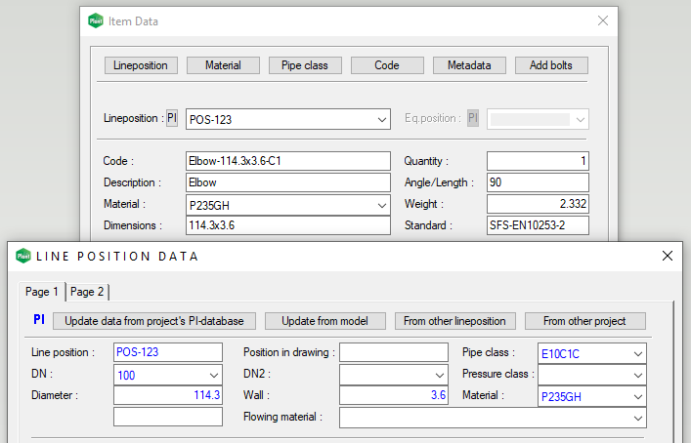The height and width of the screenshot is (443, 691).
Task: Click the From other project button
Action: coord(585,321)
